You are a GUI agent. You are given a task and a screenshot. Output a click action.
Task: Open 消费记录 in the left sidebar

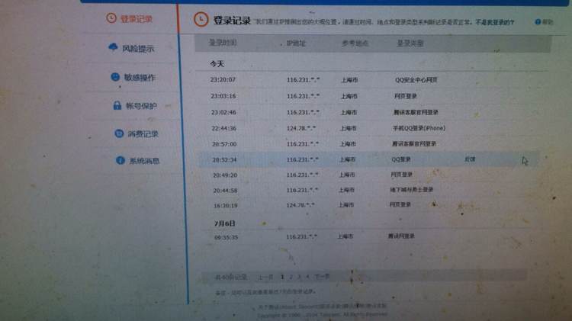tap(143, 134)
